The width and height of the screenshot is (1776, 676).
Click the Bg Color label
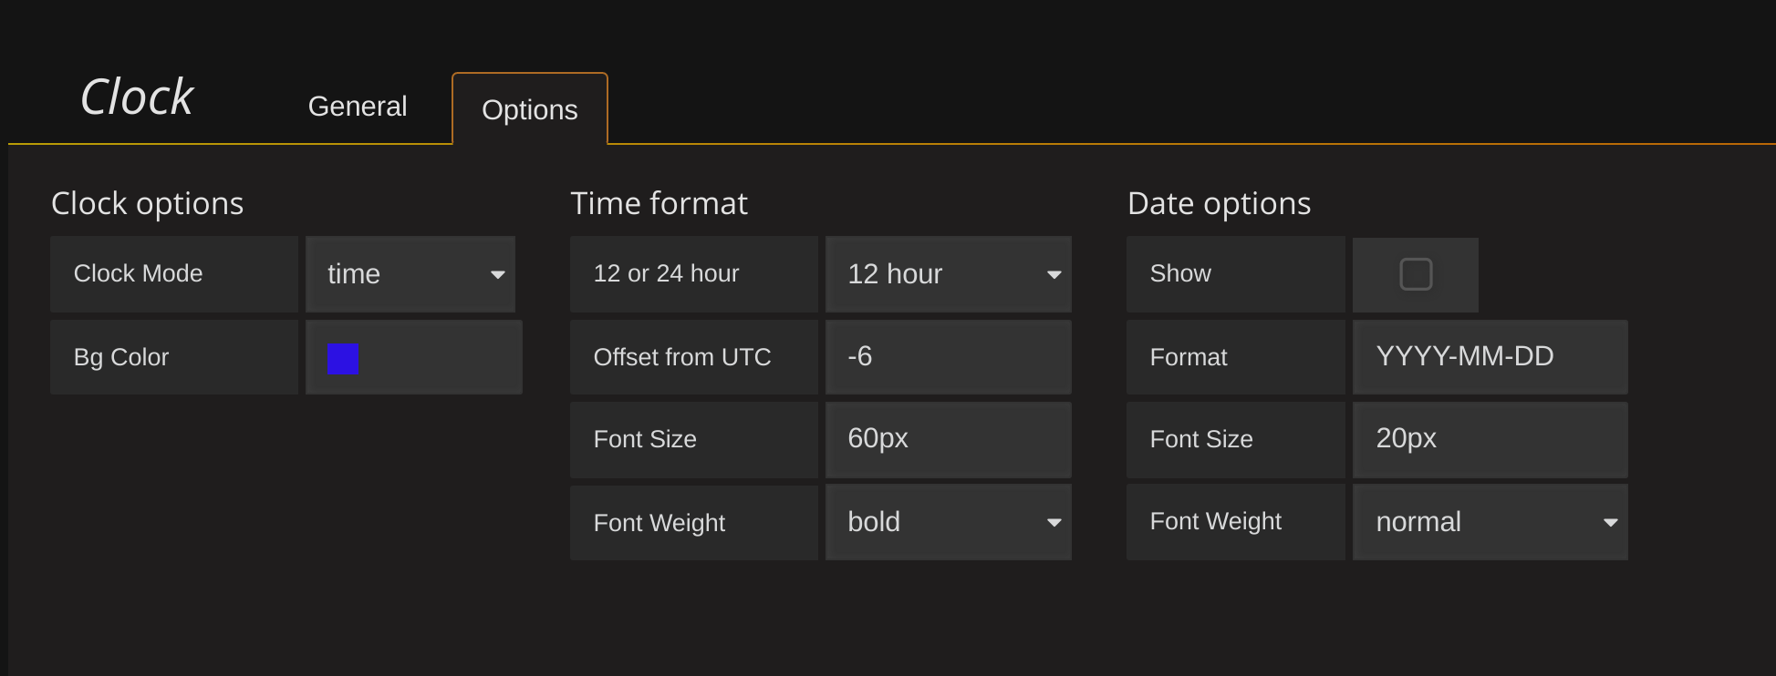point(121,357)
